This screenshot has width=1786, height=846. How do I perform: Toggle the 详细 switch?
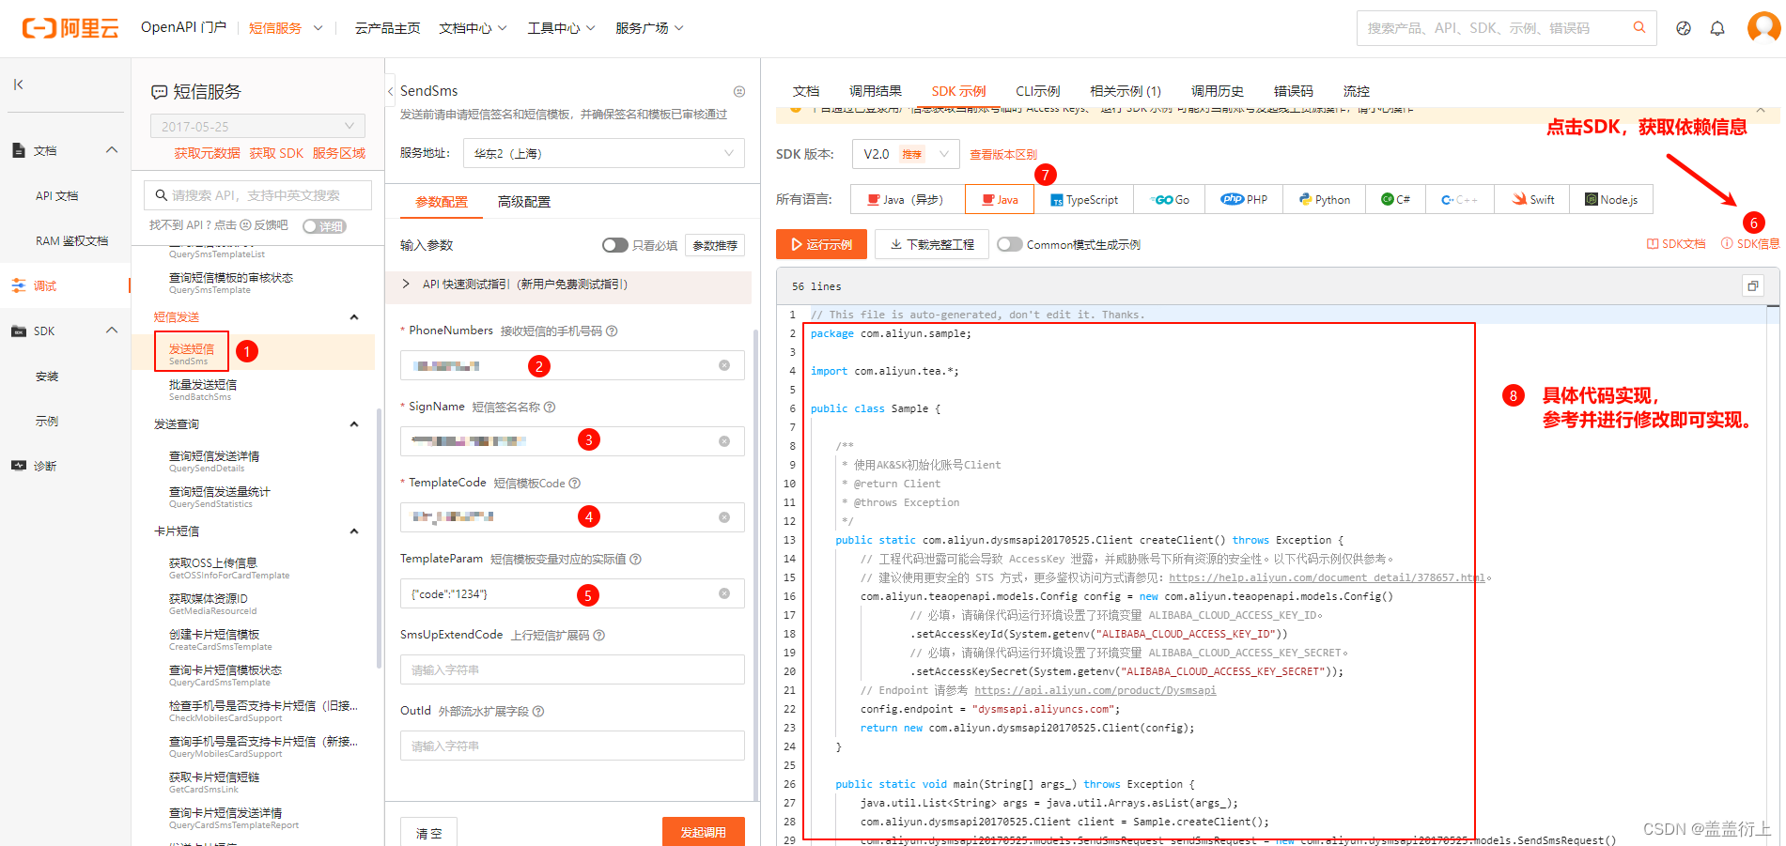tap(325, 226)
